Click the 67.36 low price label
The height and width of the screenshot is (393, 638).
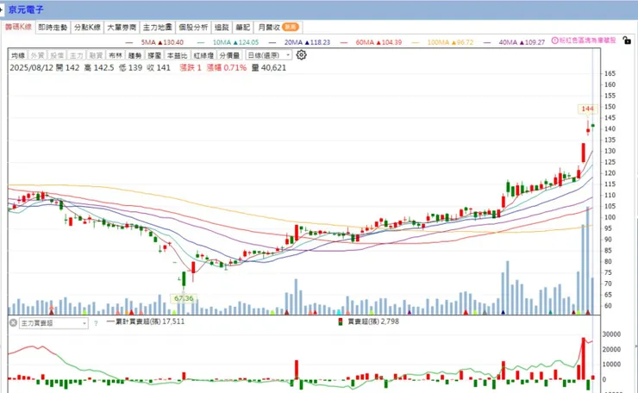(184, 298)
